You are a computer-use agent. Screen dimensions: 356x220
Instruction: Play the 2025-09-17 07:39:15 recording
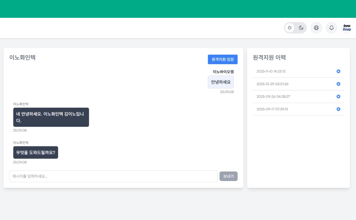click(x=338, y=109)
